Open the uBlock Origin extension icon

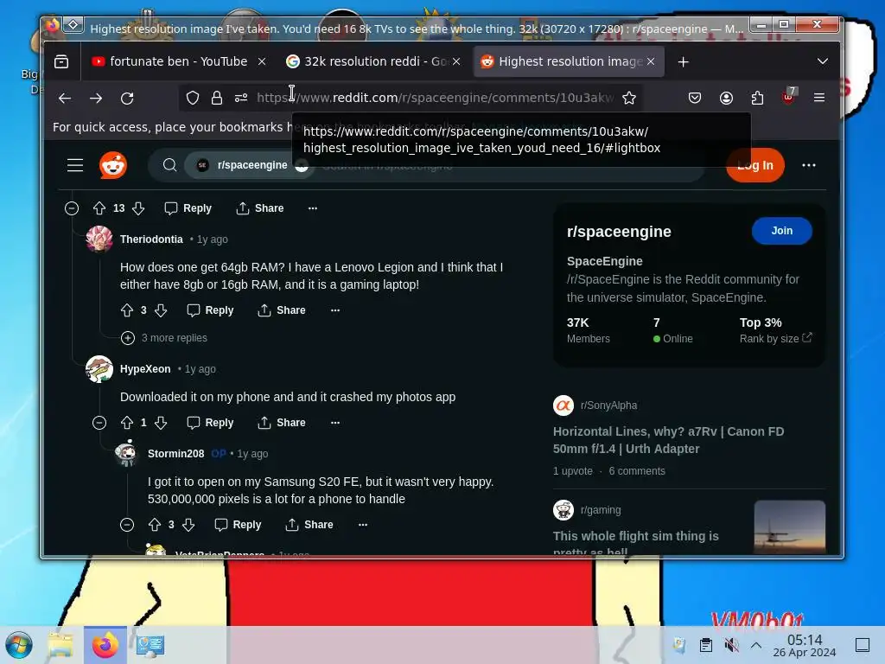[x=788, y=97]
